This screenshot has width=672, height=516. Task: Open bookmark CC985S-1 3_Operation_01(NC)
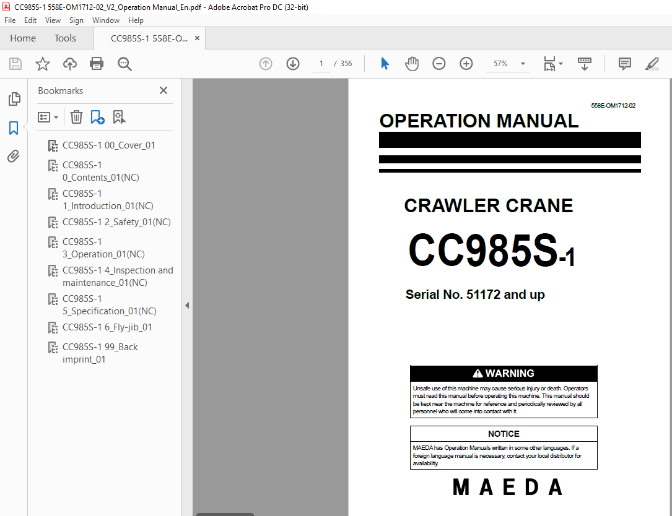click(103, 248)
